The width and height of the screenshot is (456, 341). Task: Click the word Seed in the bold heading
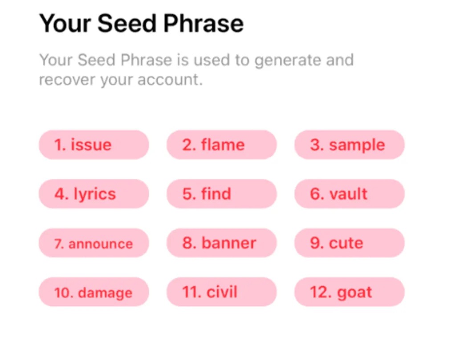pos(127,23)
